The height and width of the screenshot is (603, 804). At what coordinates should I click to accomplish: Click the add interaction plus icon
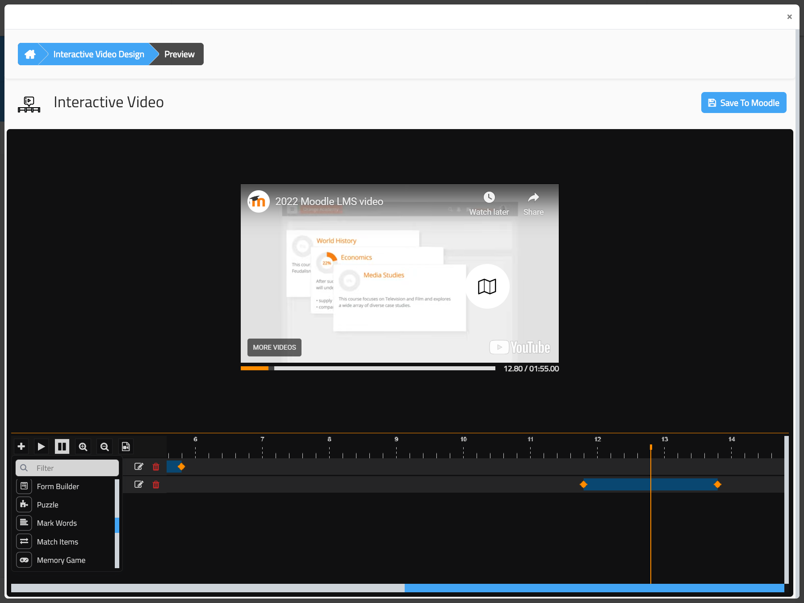(x=21, y=446)
